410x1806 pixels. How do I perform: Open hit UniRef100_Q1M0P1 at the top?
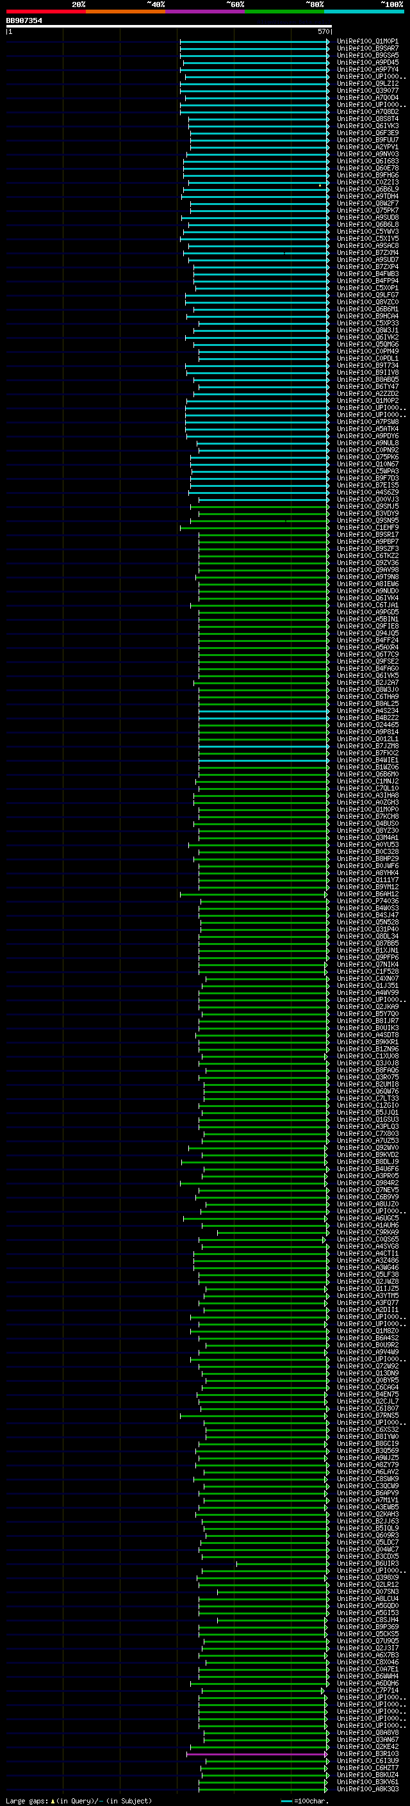tap(367, 42)
